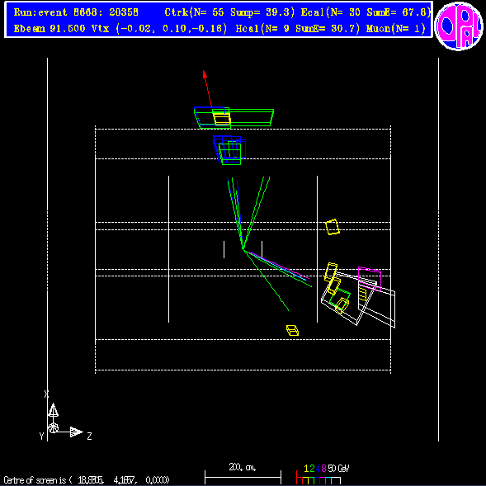This screenshot has height=486, width=486.
Task: Click the OPAL logo in the corner
Action: point(459,26)
